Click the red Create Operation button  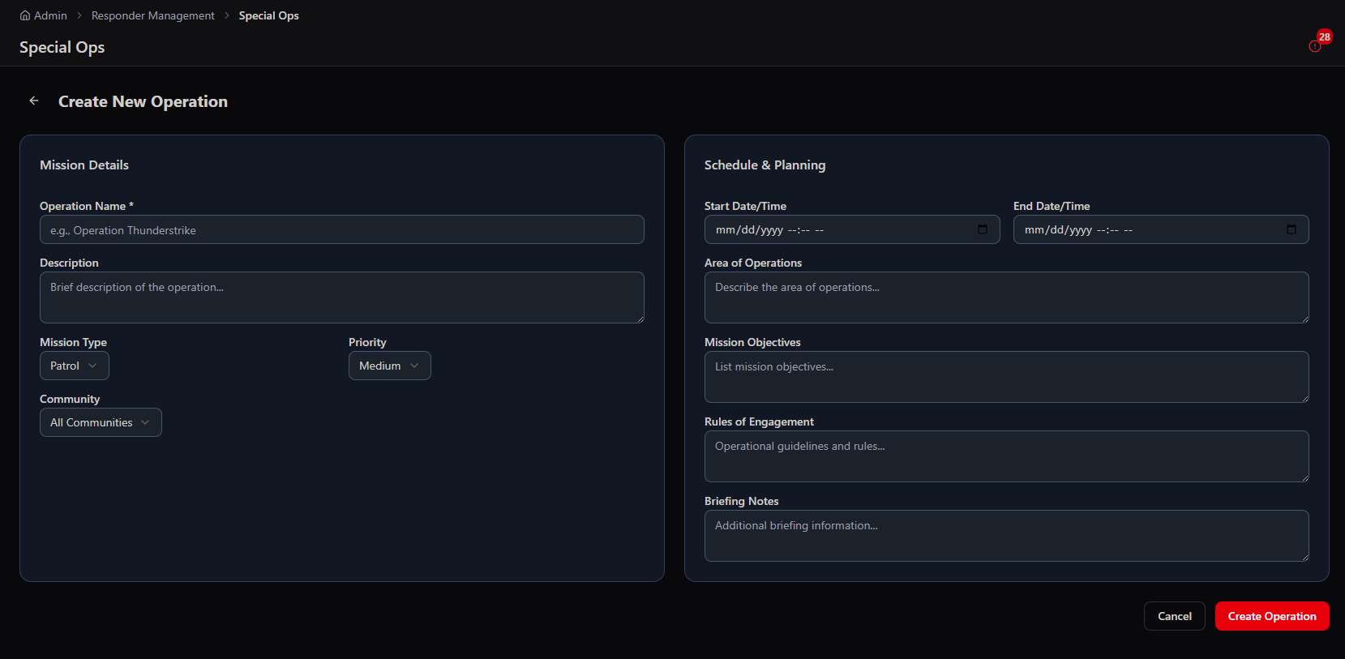pyautogui.click(x=1272, y=616)
